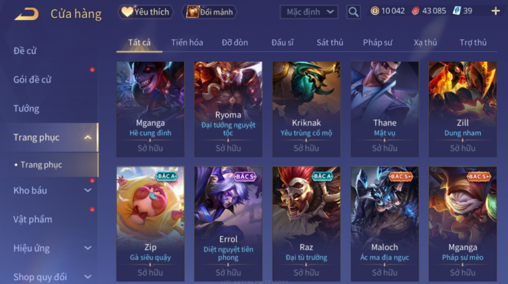Expand the Shop quy đổi section
Screen dimensions: 508x284
coord(88,277)
